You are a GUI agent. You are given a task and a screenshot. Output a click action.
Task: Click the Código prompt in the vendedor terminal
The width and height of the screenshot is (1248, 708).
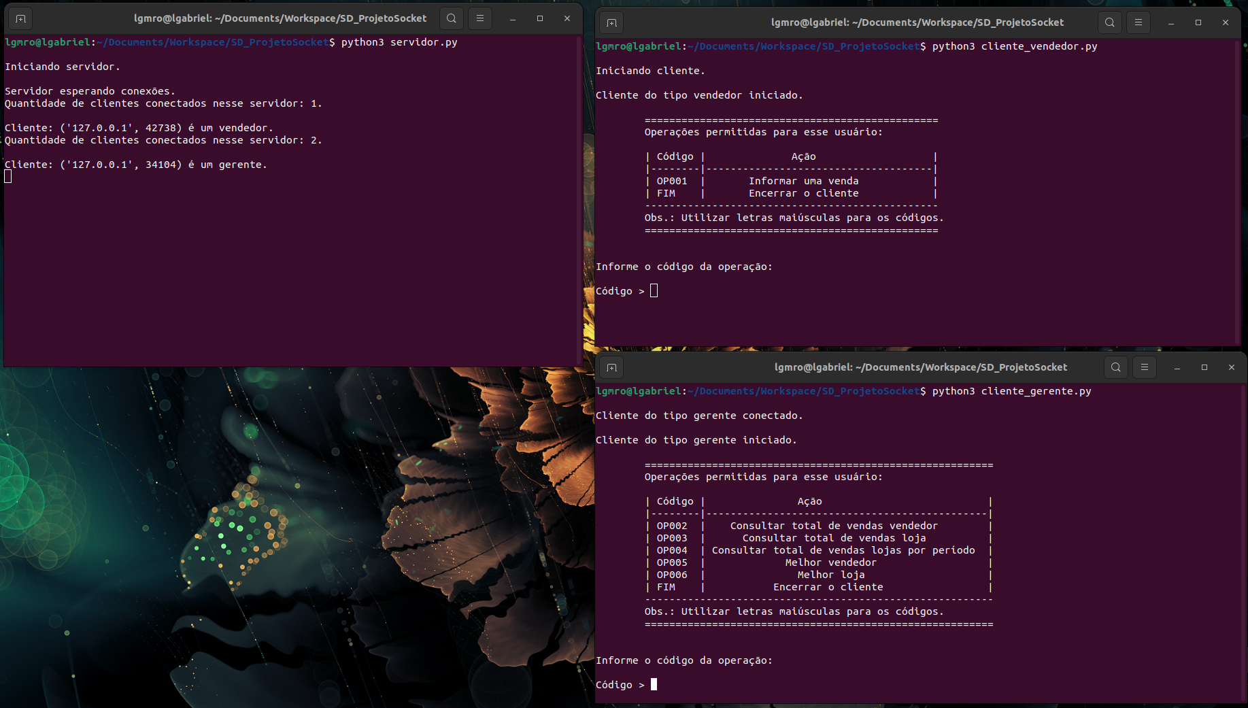[x=653, y=290]
